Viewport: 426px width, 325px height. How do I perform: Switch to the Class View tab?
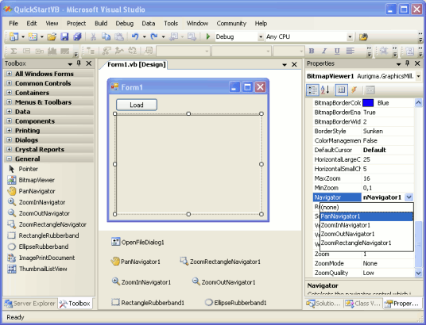(x=362, y=304)
